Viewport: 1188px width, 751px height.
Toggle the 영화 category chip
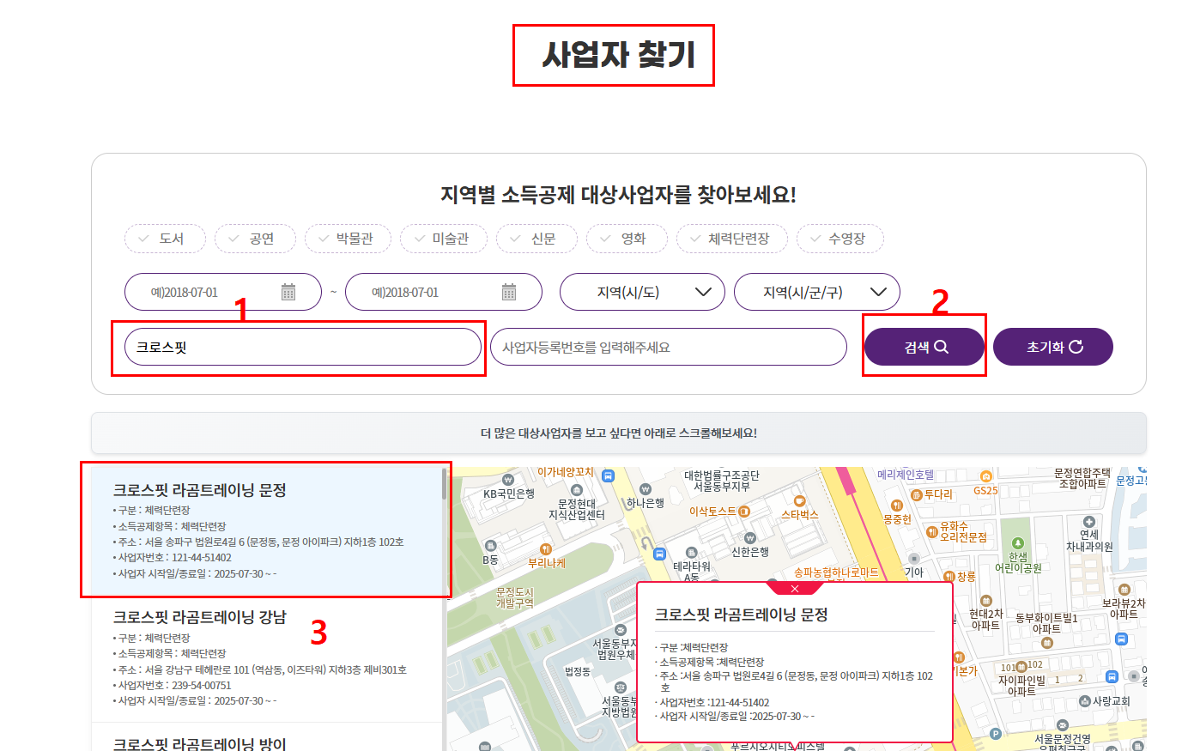click(627, 239)
